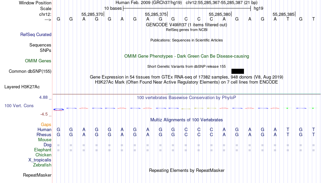Click the Gaps row label
The height and width of the screenshot is (183, 321).
[46, 125]
